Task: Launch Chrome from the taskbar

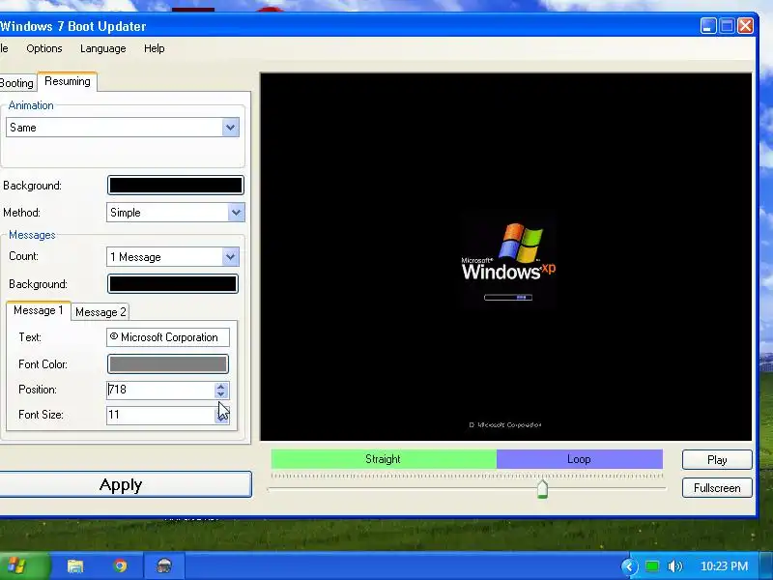Action: (120, 565)
